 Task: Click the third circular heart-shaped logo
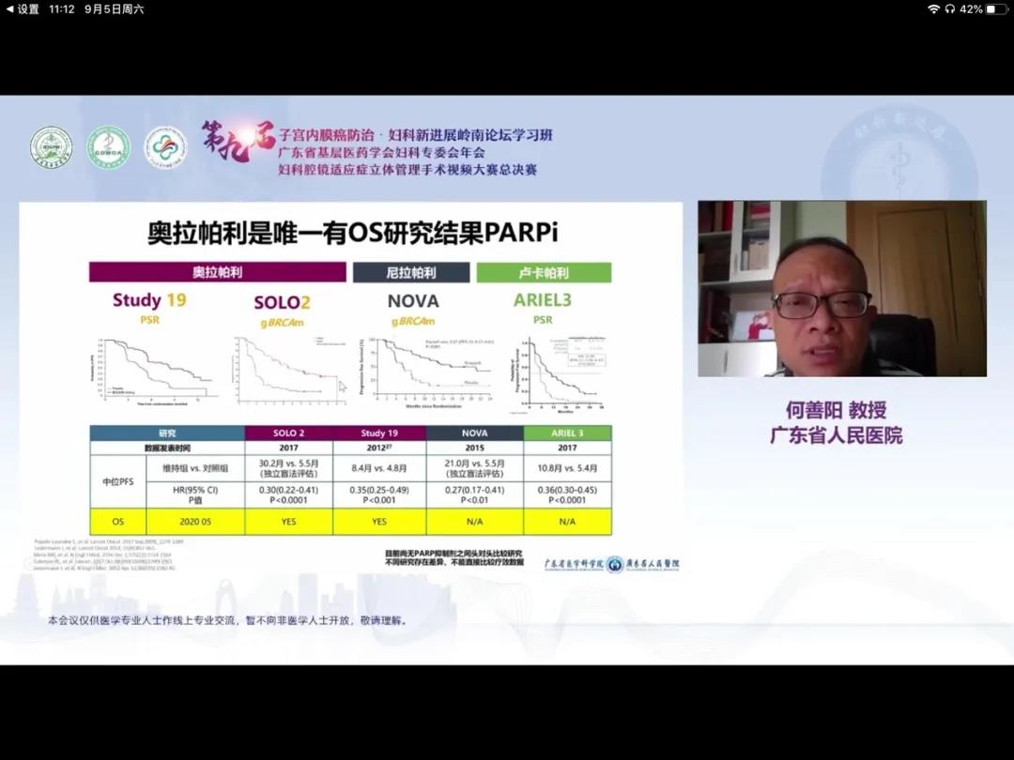[165, 147]
